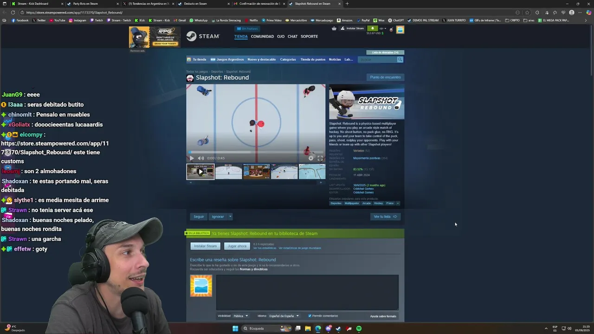Click Ayuda sobre formato link
This screenshot has width=594, height=334.
383,316
